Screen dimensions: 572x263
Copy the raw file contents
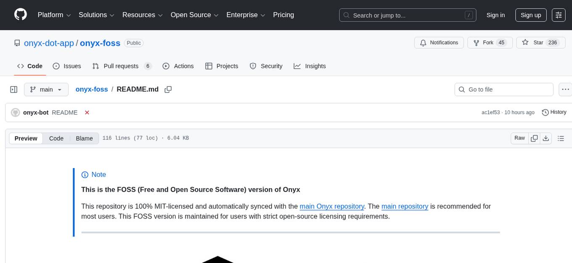534,138
